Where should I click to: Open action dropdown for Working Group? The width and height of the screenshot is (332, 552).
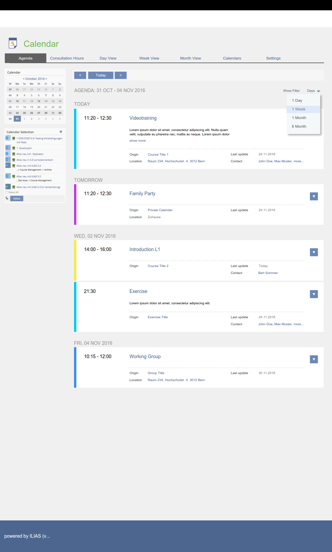pos(314,359)
